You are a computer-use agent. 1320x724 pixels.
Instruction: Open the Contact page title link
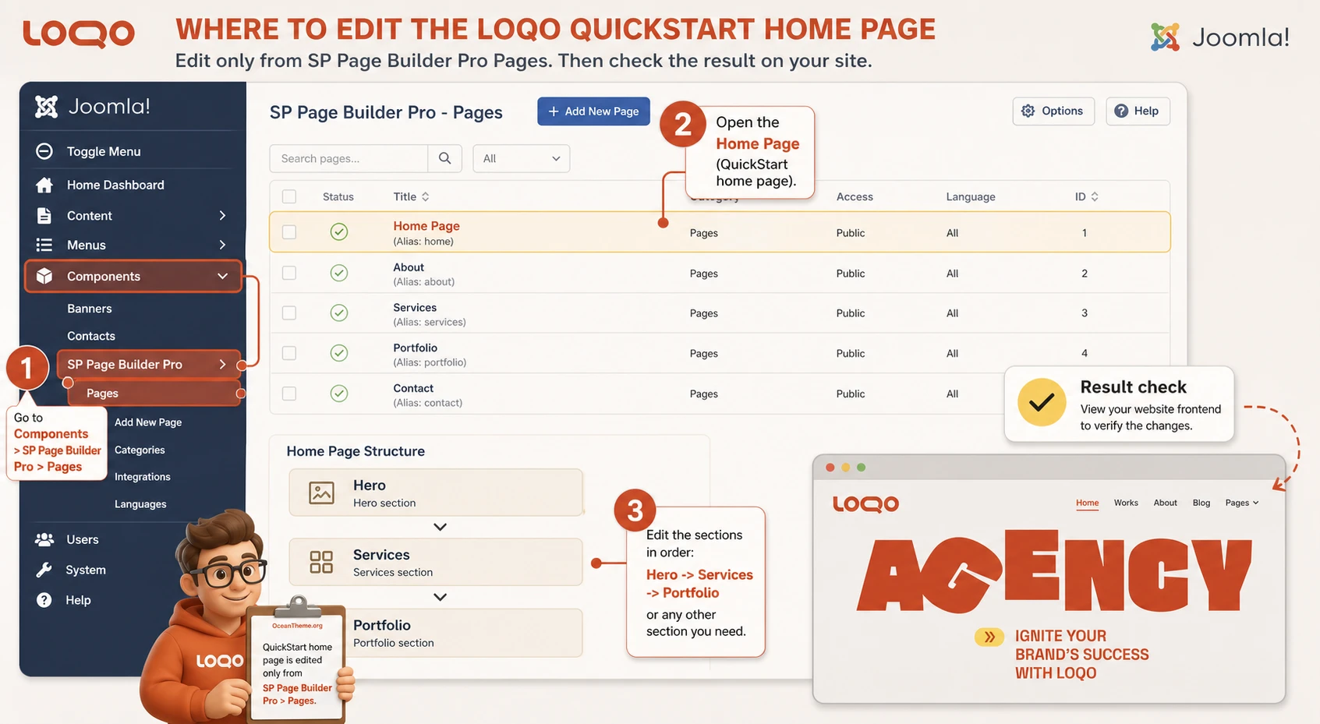(x=413, y=388)
